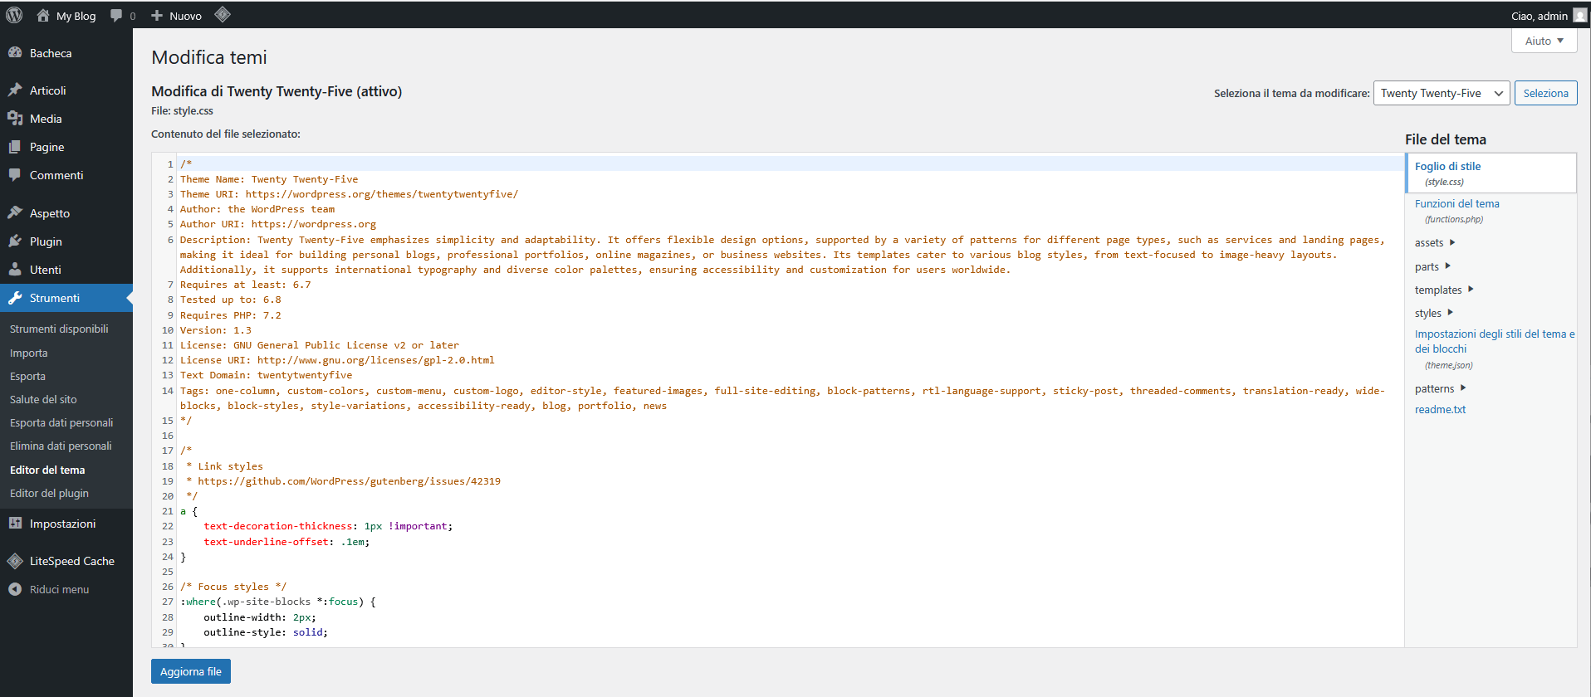Open the Aiuto help dropdown
Viewport: 1591px width, 697px height.
[1544, 41]
